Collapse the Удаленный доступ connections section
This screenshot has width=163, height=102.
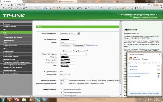point(159,63)
